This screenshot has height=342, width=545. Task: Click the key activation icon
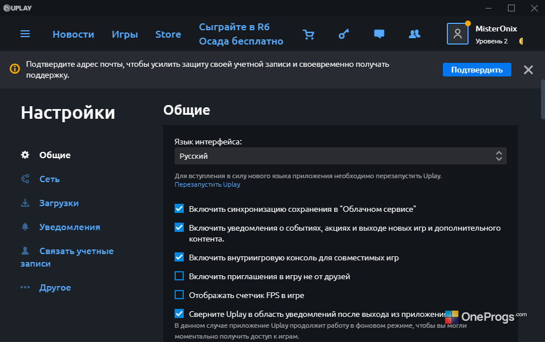pyautogui.click(x=344, y=34)
